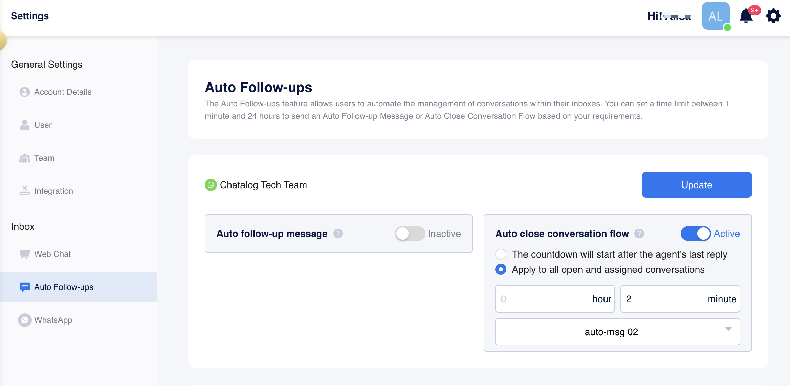790x386 pixels.
Task: Click the Integration sidebar icon
Action: coord(24,191)
